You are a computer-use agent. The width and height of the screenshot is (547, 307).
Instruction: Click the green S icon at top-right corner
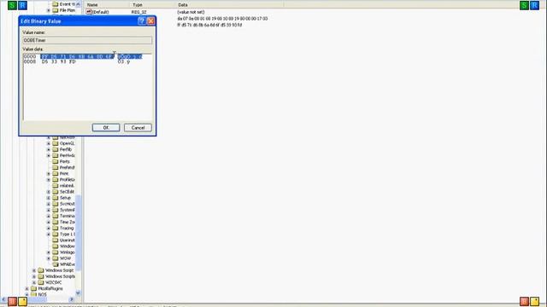pos(524,5)
